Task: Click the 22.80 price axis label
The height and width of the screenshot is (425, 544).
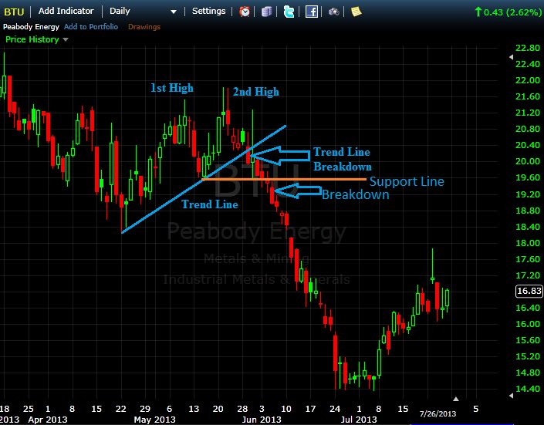Action: pyautogui.click(x=528, y=48)
